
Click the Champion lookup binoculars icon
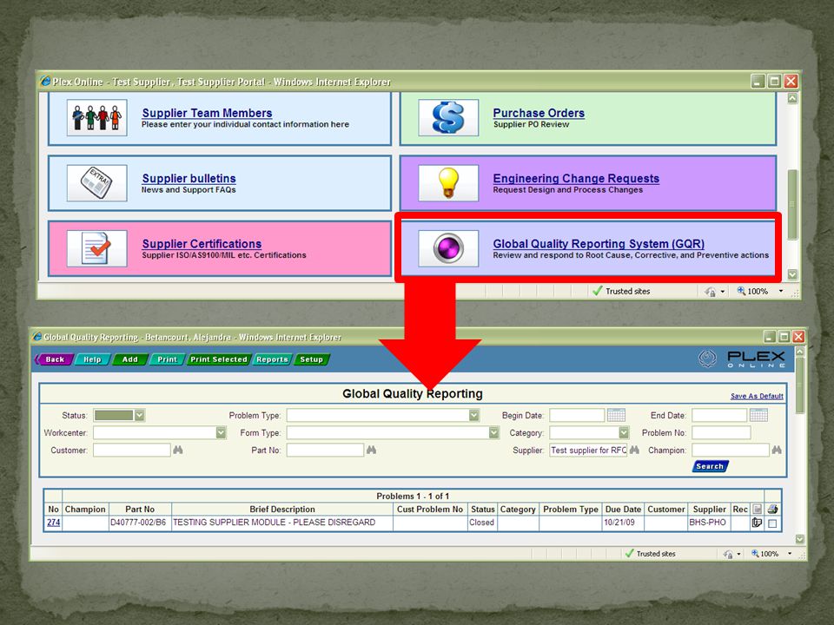[777, 451]
